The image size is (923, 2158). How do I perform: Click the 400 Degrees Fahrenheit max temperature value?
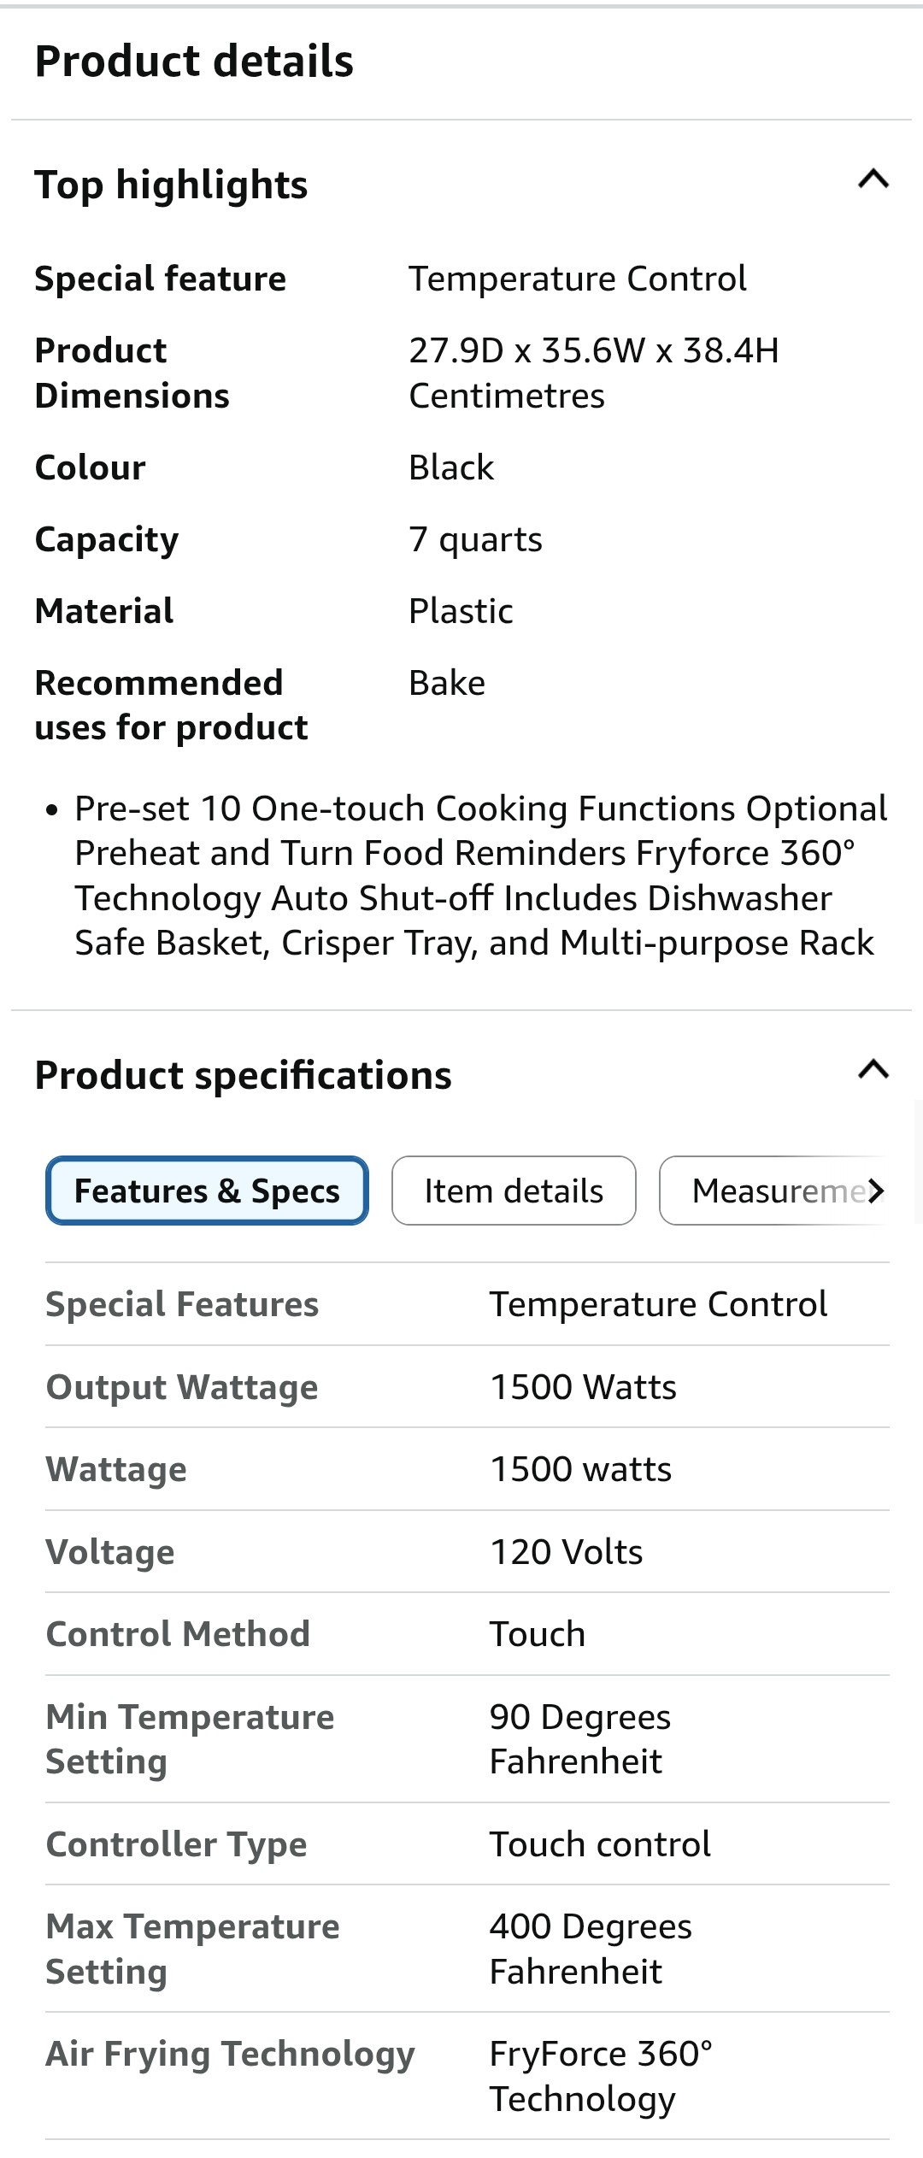coord(591,1949)
